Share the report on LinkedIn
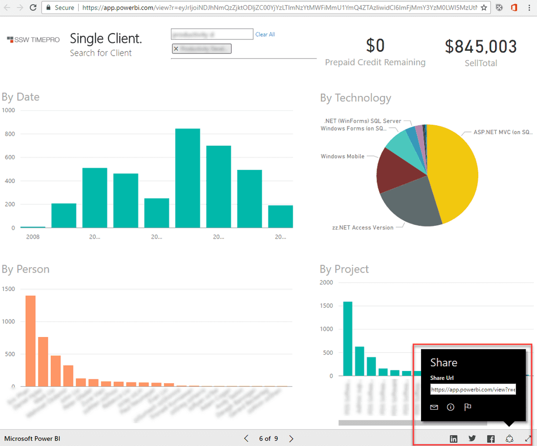The image size is (537, 446). tap(454, 439)
